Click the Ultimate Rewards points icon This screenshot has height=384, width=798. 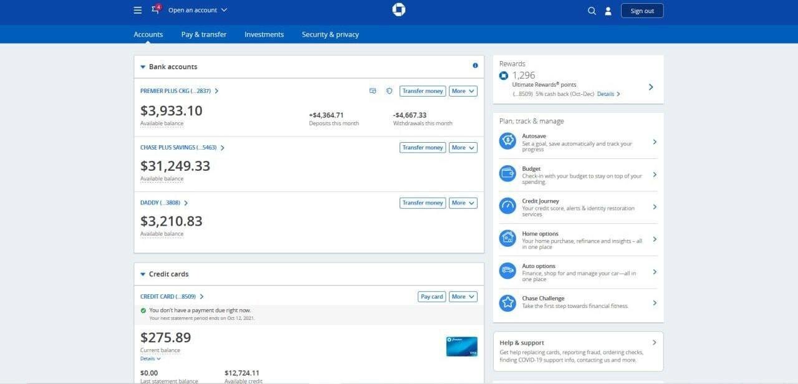(504, 75)
